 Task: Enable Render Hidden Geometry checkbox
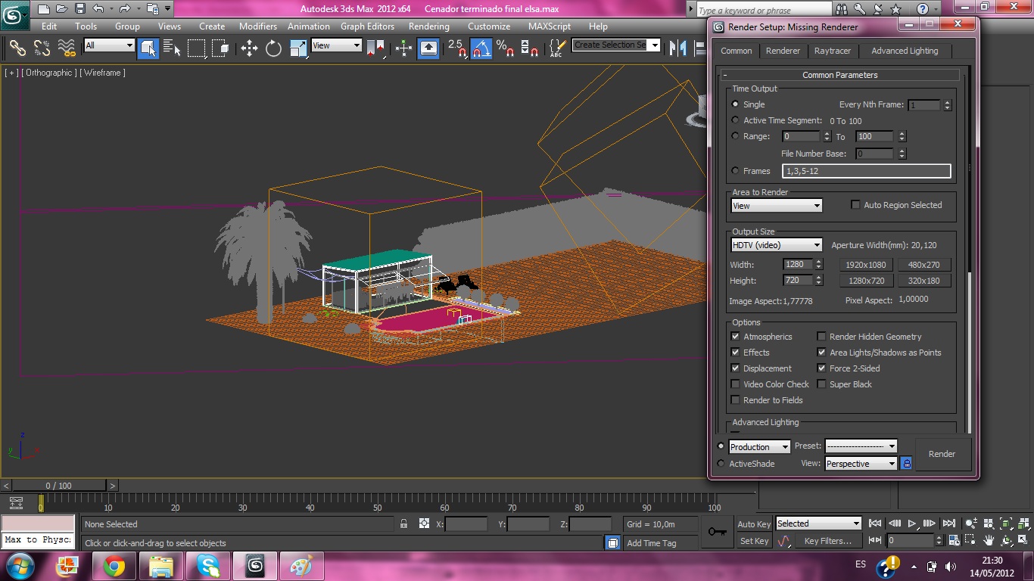pyautogui.click(x=821, y=337)
